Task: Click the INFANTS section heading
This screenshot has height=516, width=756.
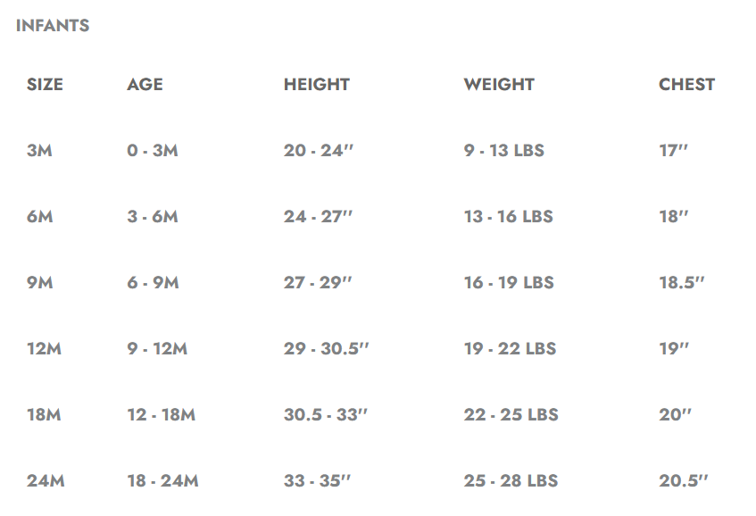Action: tap(53, 26)
